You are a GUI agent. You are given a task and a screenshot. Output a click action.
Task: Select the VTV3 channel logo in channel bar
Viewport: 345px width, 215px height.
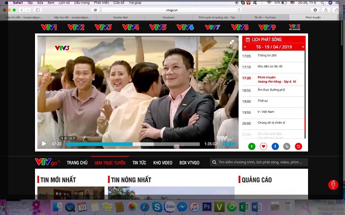[103, 27]
